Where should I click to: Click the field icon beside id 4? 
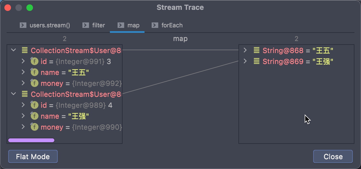(34, 105)
